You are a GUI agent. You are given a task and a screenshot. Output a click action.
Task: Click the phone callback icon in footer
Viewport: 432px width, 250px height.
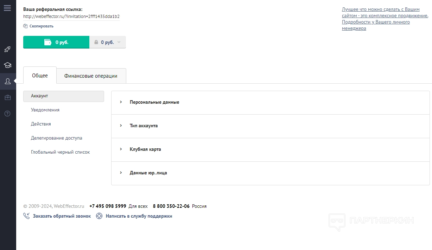click(x=26, y=216)
